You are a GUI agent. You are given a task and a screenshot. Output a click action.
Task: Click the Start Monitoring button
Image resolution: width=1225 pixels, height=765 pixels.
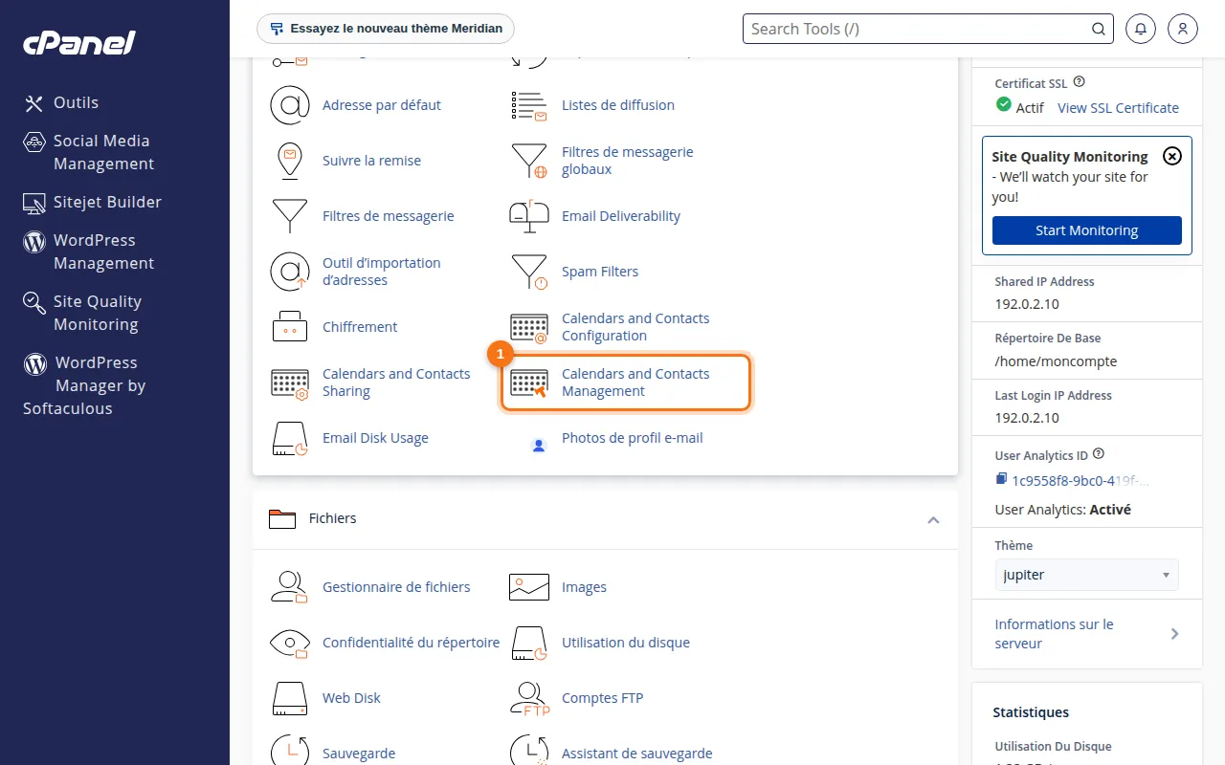1087,230
